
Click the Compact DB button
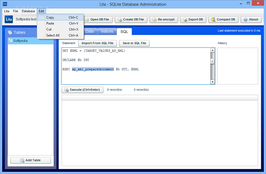coord(223,20)
